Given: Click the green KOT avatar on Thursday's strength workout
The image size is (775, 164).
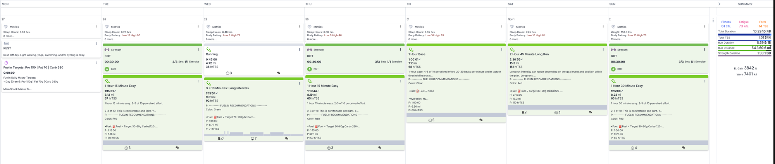Looking at the screenshot, I should (x=309, y=69).
